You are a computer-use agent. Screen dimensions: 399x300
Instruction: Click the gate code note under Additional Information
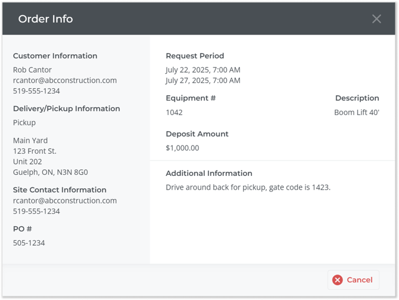[248, 187]
